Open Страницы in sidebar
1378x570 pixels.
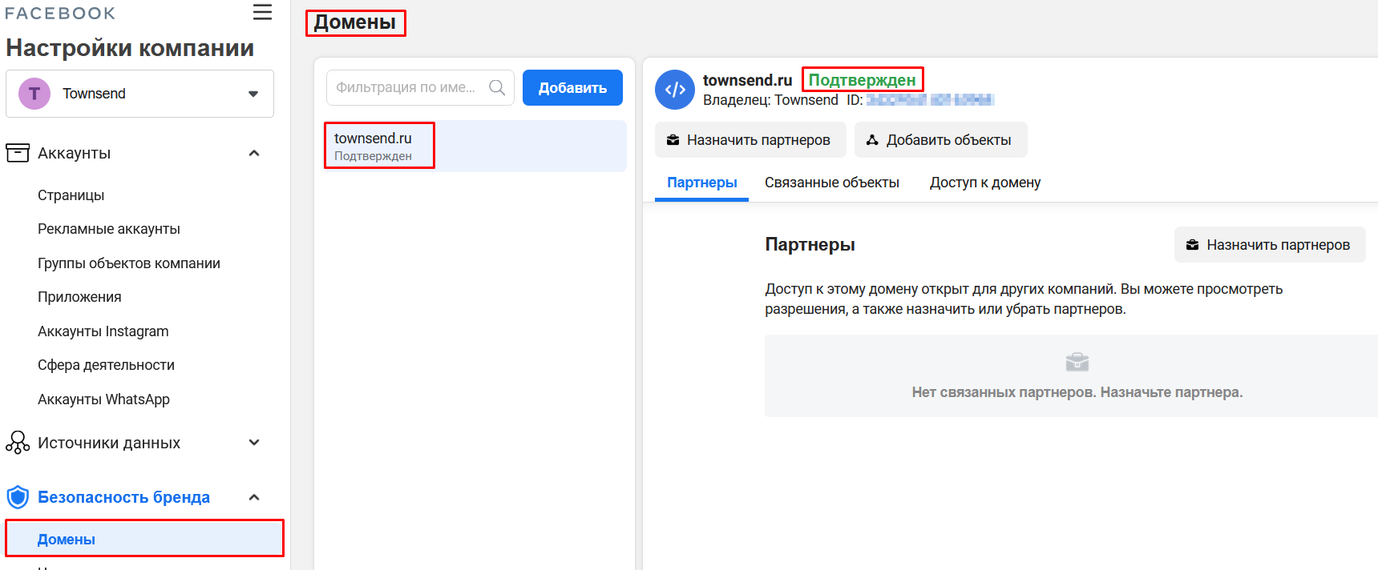(71, 195)
